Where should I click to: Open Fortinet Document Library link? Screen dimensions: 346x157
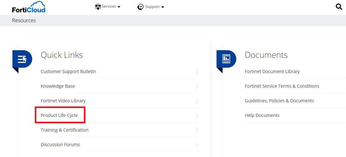pyautogui.click(x=272, y=72)
